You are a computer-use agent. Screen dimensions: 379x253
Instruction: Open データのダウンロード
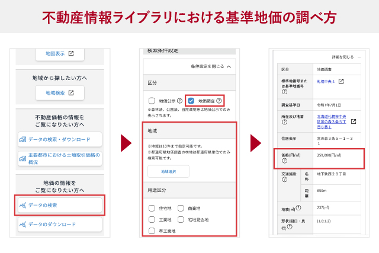60,225
